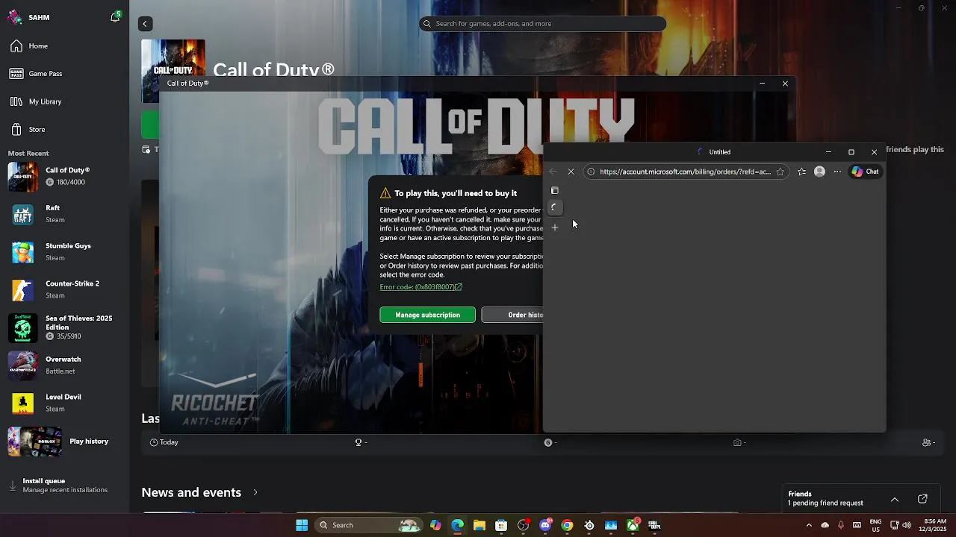Image resolution: width=956 pixels, height=537 pixels.
Task: Open the Edge profile avatar
Action: click(819, 172)
